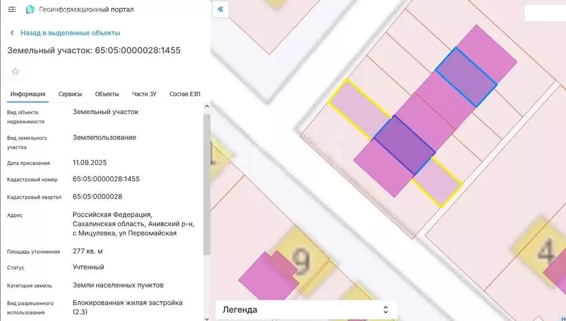
Task: Collapse the side panel with double chevron
Action: [x=221, y=9]
